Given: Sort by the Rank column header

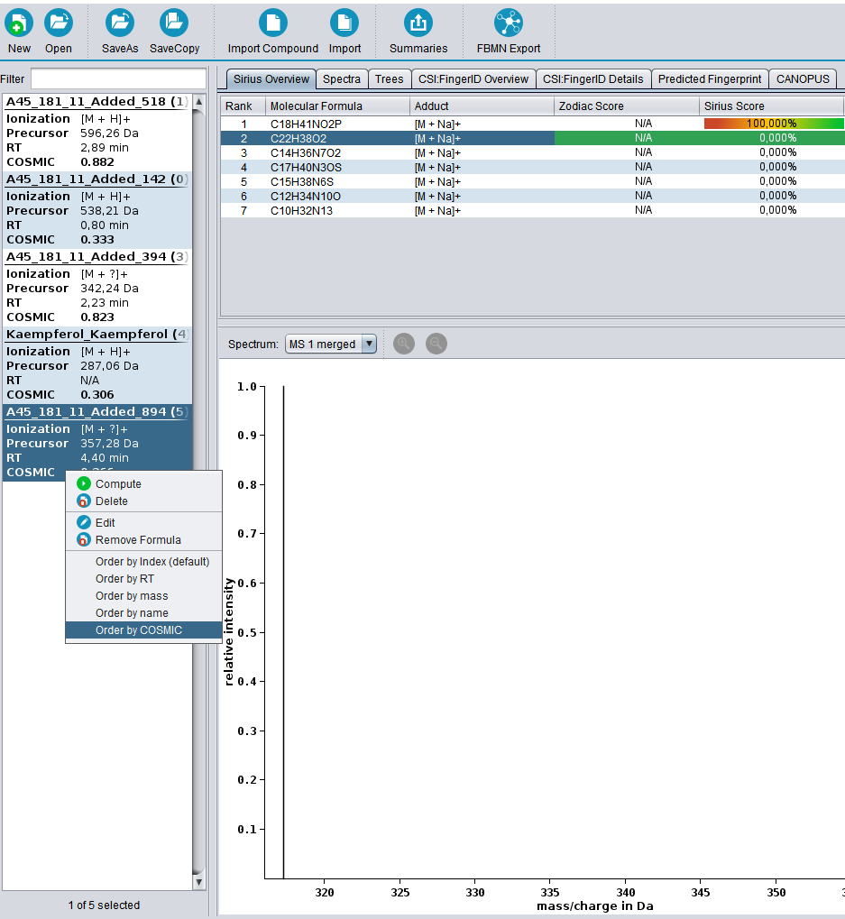Looking at the screenshot, I should pyautogui.click(x=243, y=106).
